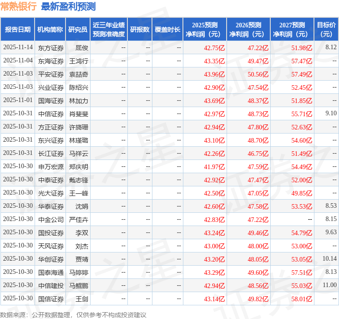Image resolution: width=339 pixels, height=319 pixels.
Task: Select the 机构简称 column header
Action: [50, 29]
